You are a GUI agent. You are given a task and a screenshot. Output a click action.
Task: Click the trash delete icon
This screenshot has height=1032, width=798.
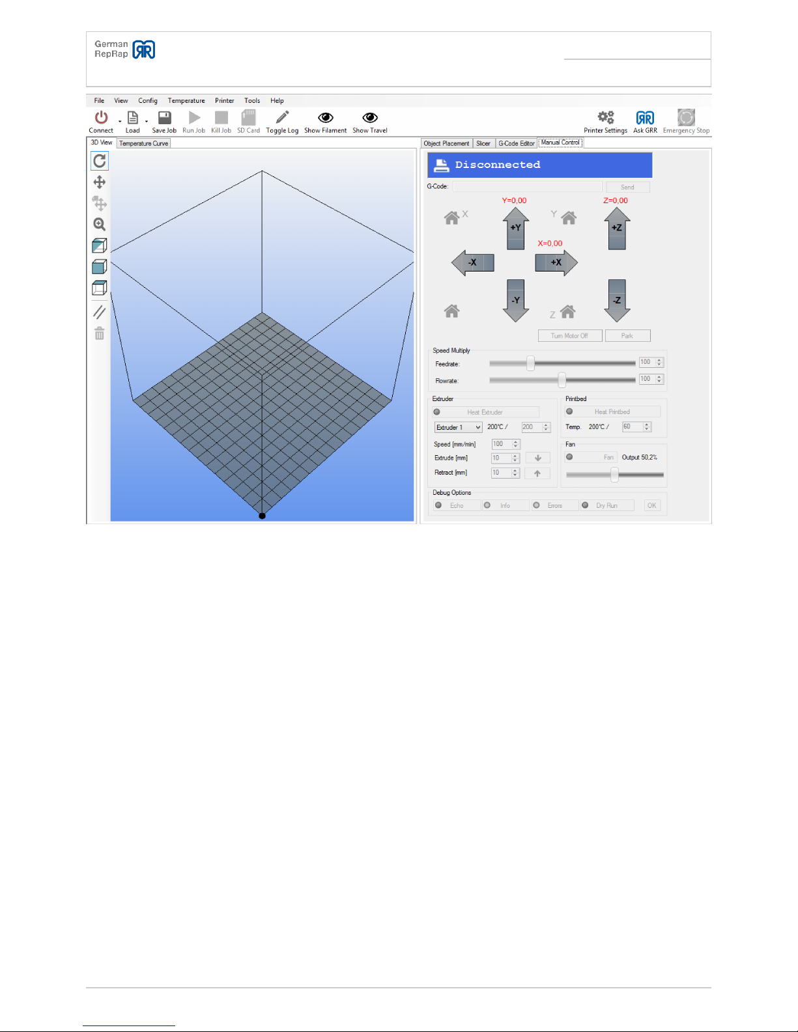coord(100,333)
